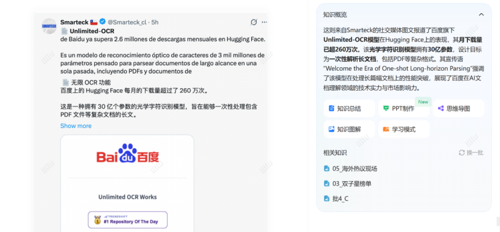Click the refresh arrows icon beside 换一批
Viewport: 500px width, 232px height.
(x=462, y=153)
